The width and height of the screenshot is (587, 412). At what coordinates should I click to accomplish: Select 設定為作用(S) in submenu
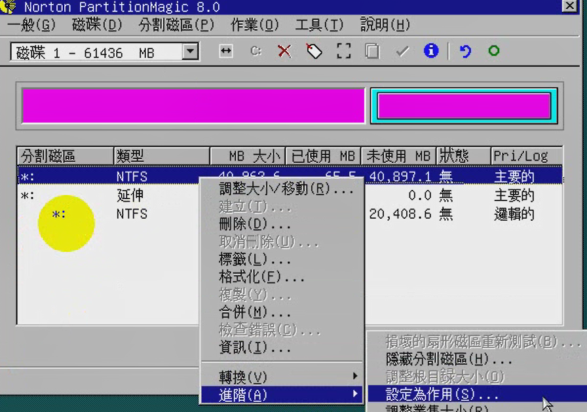(x=478, y=394)
